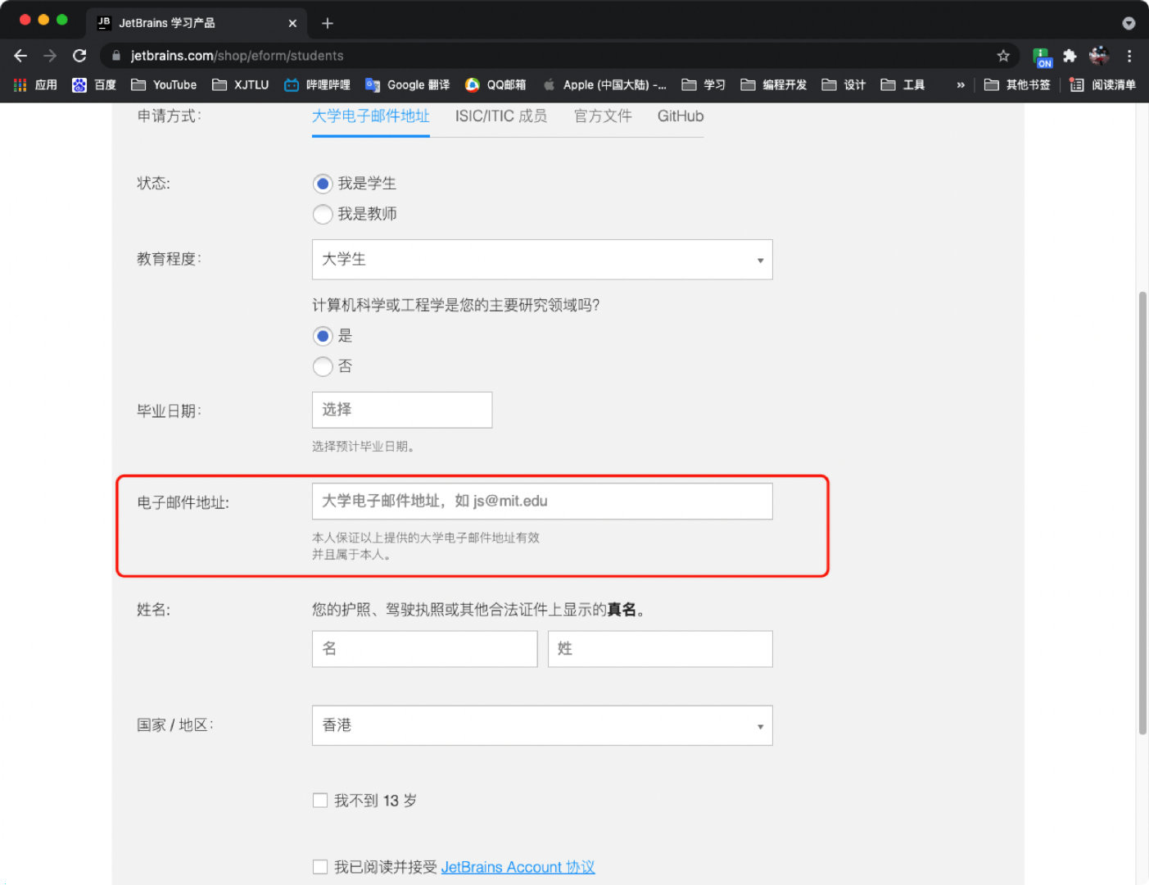Open the 国家/地区 dropdown showing 香港

click(542, 725)
